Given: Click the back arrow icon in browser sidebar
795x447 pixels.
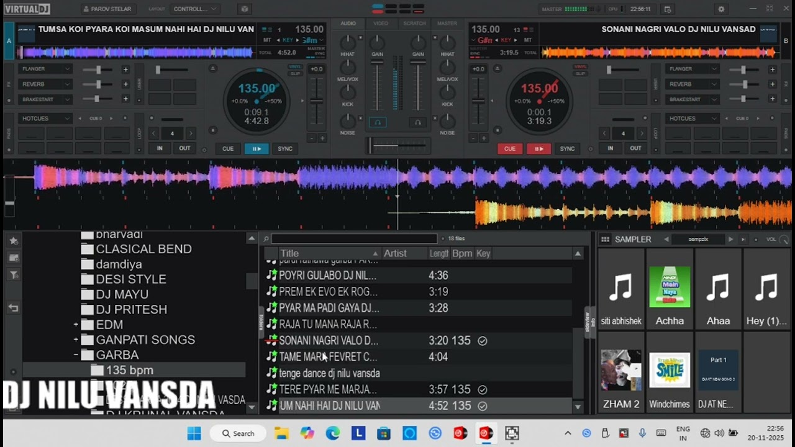Looking at the screenshot, I should coord(13,307).
